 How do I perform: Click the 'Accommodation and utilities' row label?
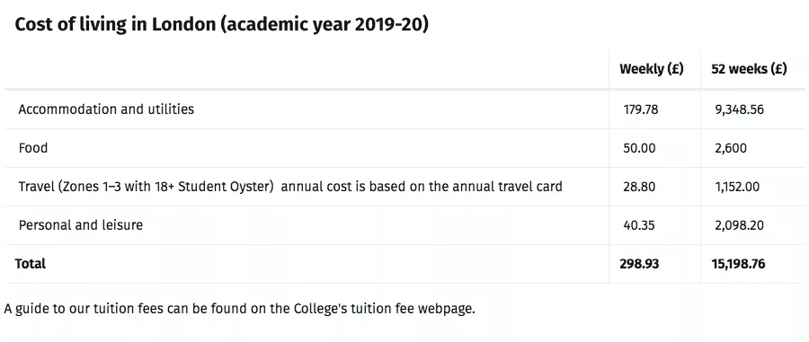pyautogui.click(x=106, y=110)
